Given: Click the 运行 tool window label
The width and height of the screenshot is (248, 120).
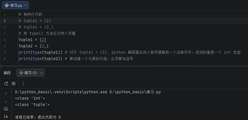Looking at the screenshot, I should point(7,73).
